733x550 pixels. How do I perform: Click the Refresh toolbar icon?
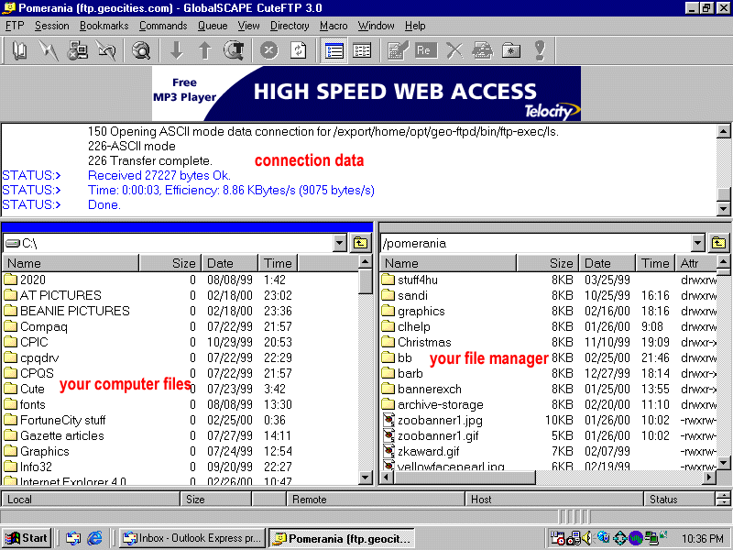(x=298, y=51)
